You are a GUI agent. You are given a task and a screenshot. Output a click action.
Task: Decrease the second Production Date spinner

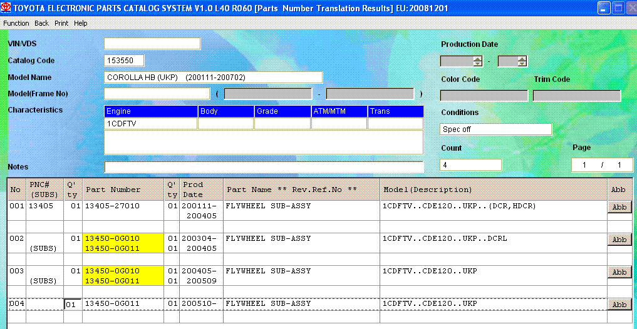coord(522,64)
